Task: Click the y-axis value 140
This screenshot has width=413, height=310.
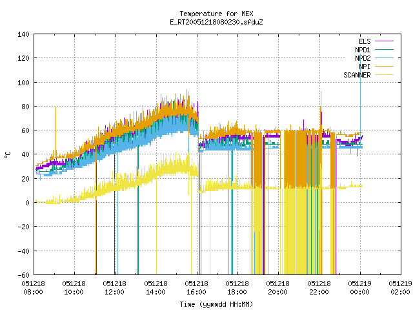Action: [x=23, y=34]
